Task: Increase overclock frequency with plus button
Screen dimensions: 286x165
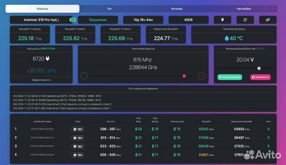Action: pyautogui.click(x=202, y=76)
